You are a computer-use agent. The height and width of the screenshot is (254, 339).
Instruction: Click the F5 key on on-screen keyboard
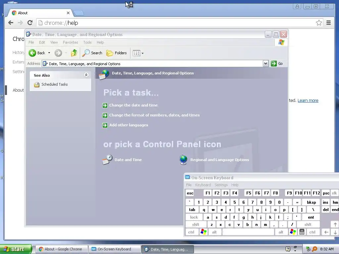pos(249,193)
